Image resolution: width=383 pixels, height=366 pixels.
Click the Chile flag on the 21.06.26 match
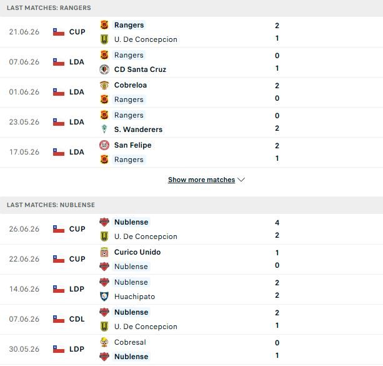59,32
